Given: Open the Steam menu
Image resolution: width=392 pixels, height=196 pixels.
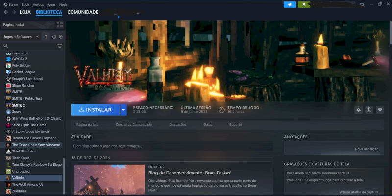Looking at the screenshot, I should 13,4.
